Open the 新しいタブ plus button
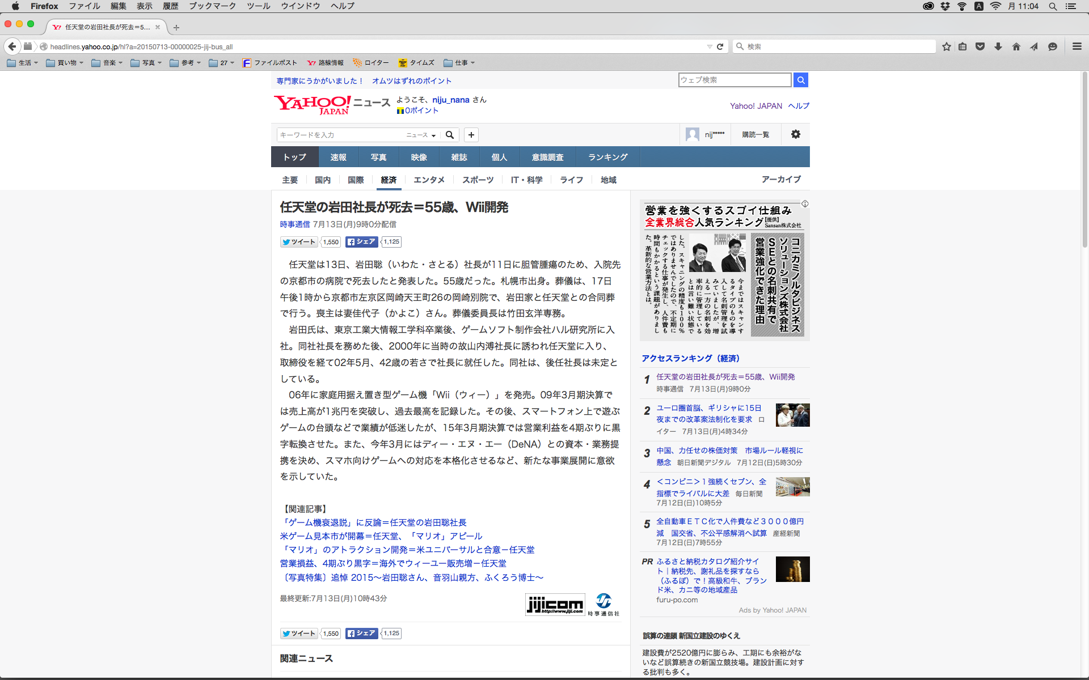 click(x=176, y=27)
